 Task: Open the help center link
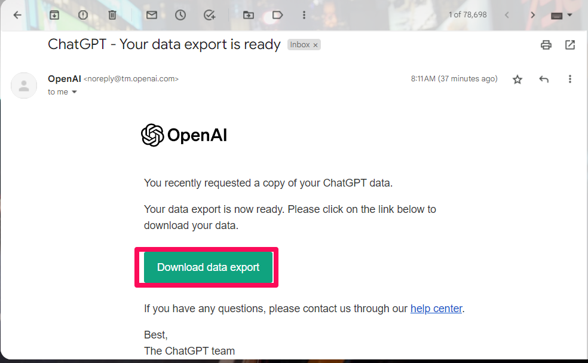[x=436, y=309]
